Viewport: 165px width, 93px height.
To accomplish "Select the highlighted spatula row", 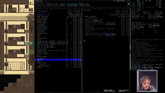I will 58,60.
